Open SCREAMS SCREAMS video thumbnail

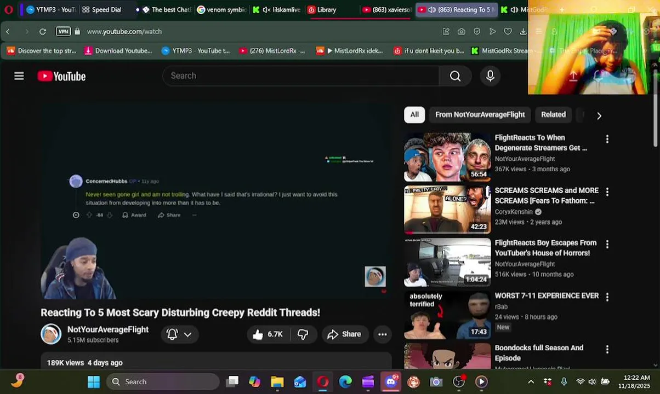447,210
